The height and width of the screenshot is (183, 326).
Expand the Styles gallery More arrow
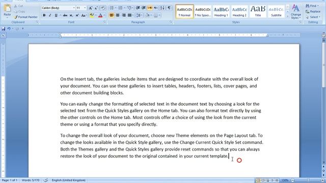click(x=287, y=16)
